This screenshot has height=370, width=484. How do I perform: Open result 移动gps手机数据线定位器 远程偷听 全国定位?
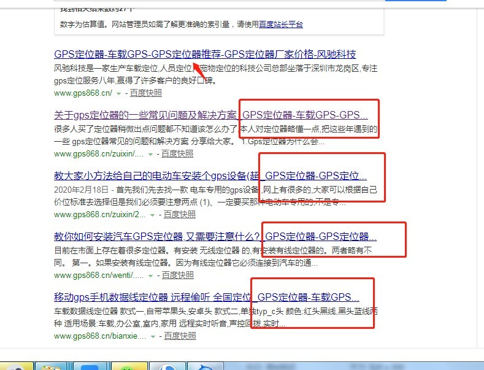[x=207, y=297]
